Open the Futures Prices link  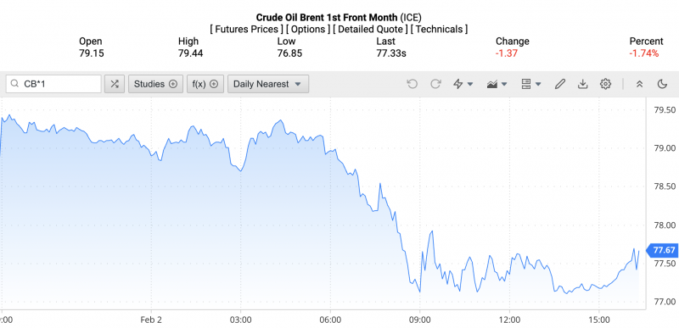[246, 30]
